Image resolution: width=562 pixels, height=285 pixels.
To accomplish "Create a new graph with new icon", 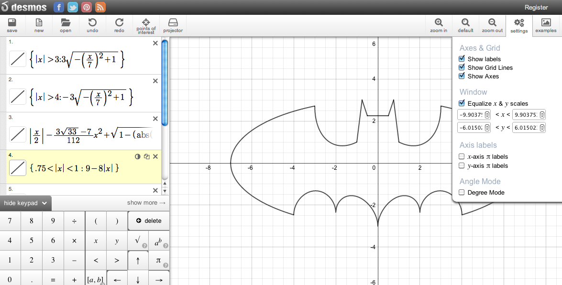I will click(39, 25).
